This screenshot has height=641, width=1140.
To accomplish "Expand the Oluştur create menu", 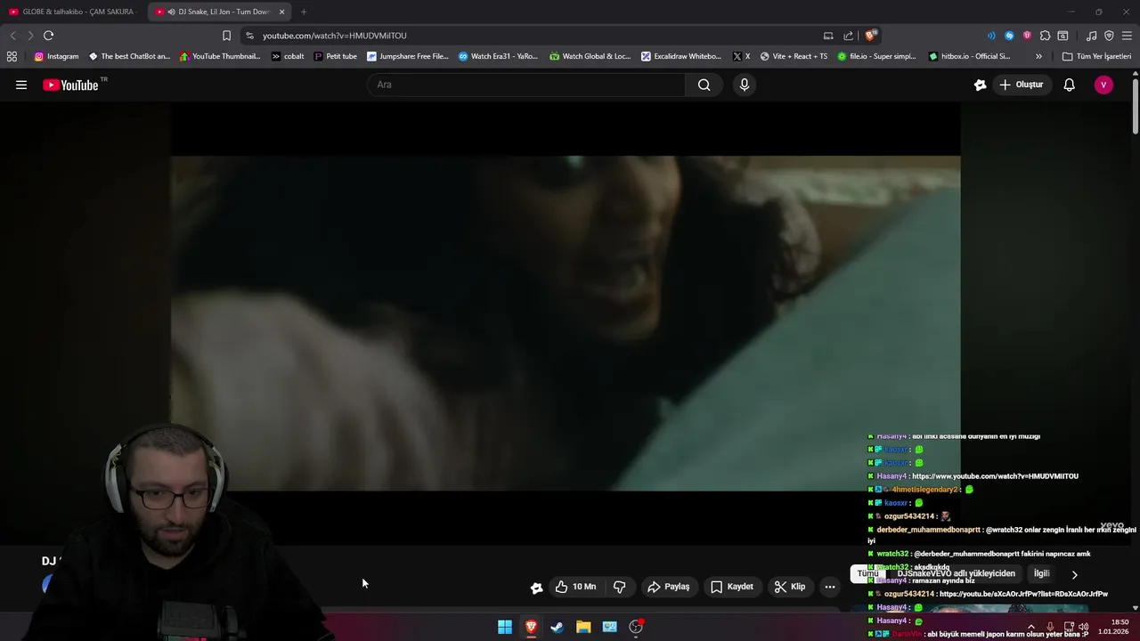I will (1022, 85).
